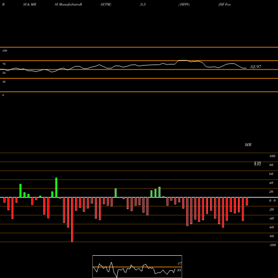Click the -80 label on MR axis
Image resolution: width=278 pixels, height=278 pixels.
pos(271,236)
